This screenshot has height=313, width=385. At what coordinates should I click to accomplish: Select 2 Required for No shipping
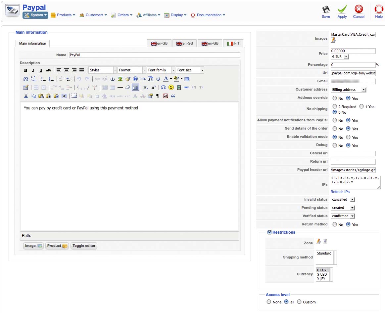pos(334,106)
